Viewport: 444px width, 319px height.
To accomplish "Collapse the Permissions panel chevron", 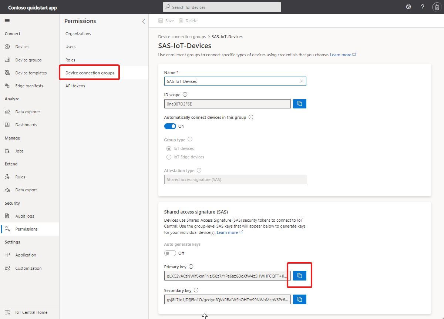I will click(x=144, y=21).
